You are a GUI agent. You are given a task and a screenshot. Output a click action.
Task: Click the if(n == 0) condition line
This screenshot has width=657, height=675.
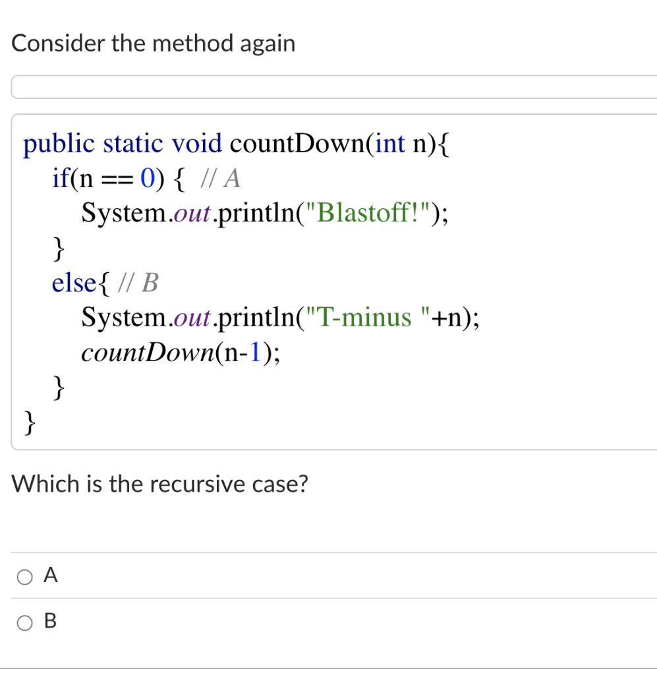[x=109, y=177]
